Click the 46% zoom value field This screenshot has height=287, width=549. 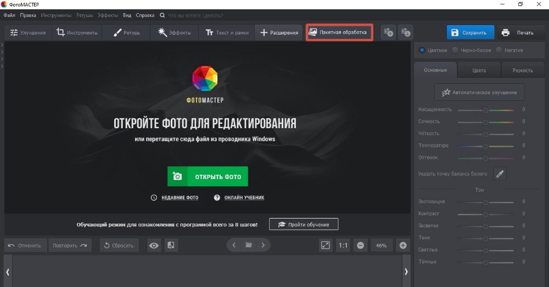(x=382, y=245)
